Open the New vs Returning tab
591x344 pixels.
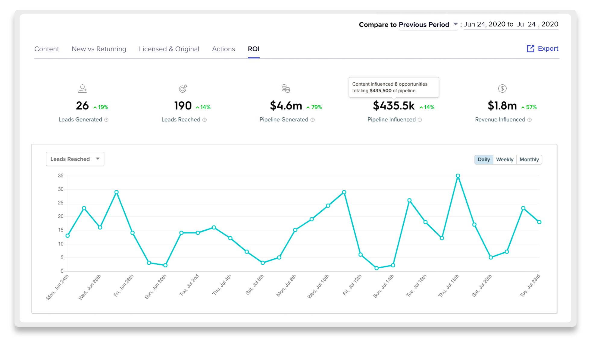99,49
